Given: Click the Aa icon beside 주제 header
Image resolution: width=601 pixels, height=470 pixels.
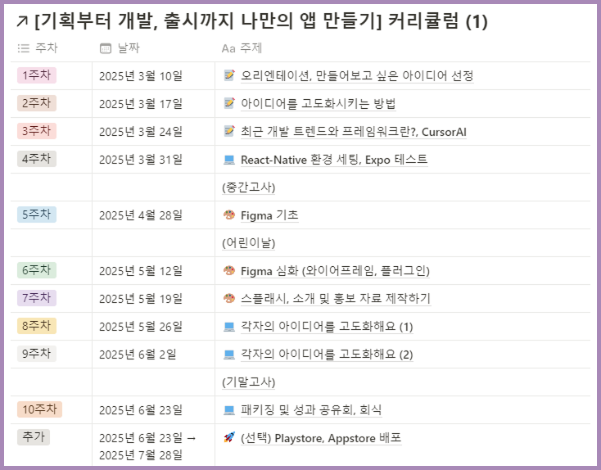Looking at the screenshot, I should (228, 48).
